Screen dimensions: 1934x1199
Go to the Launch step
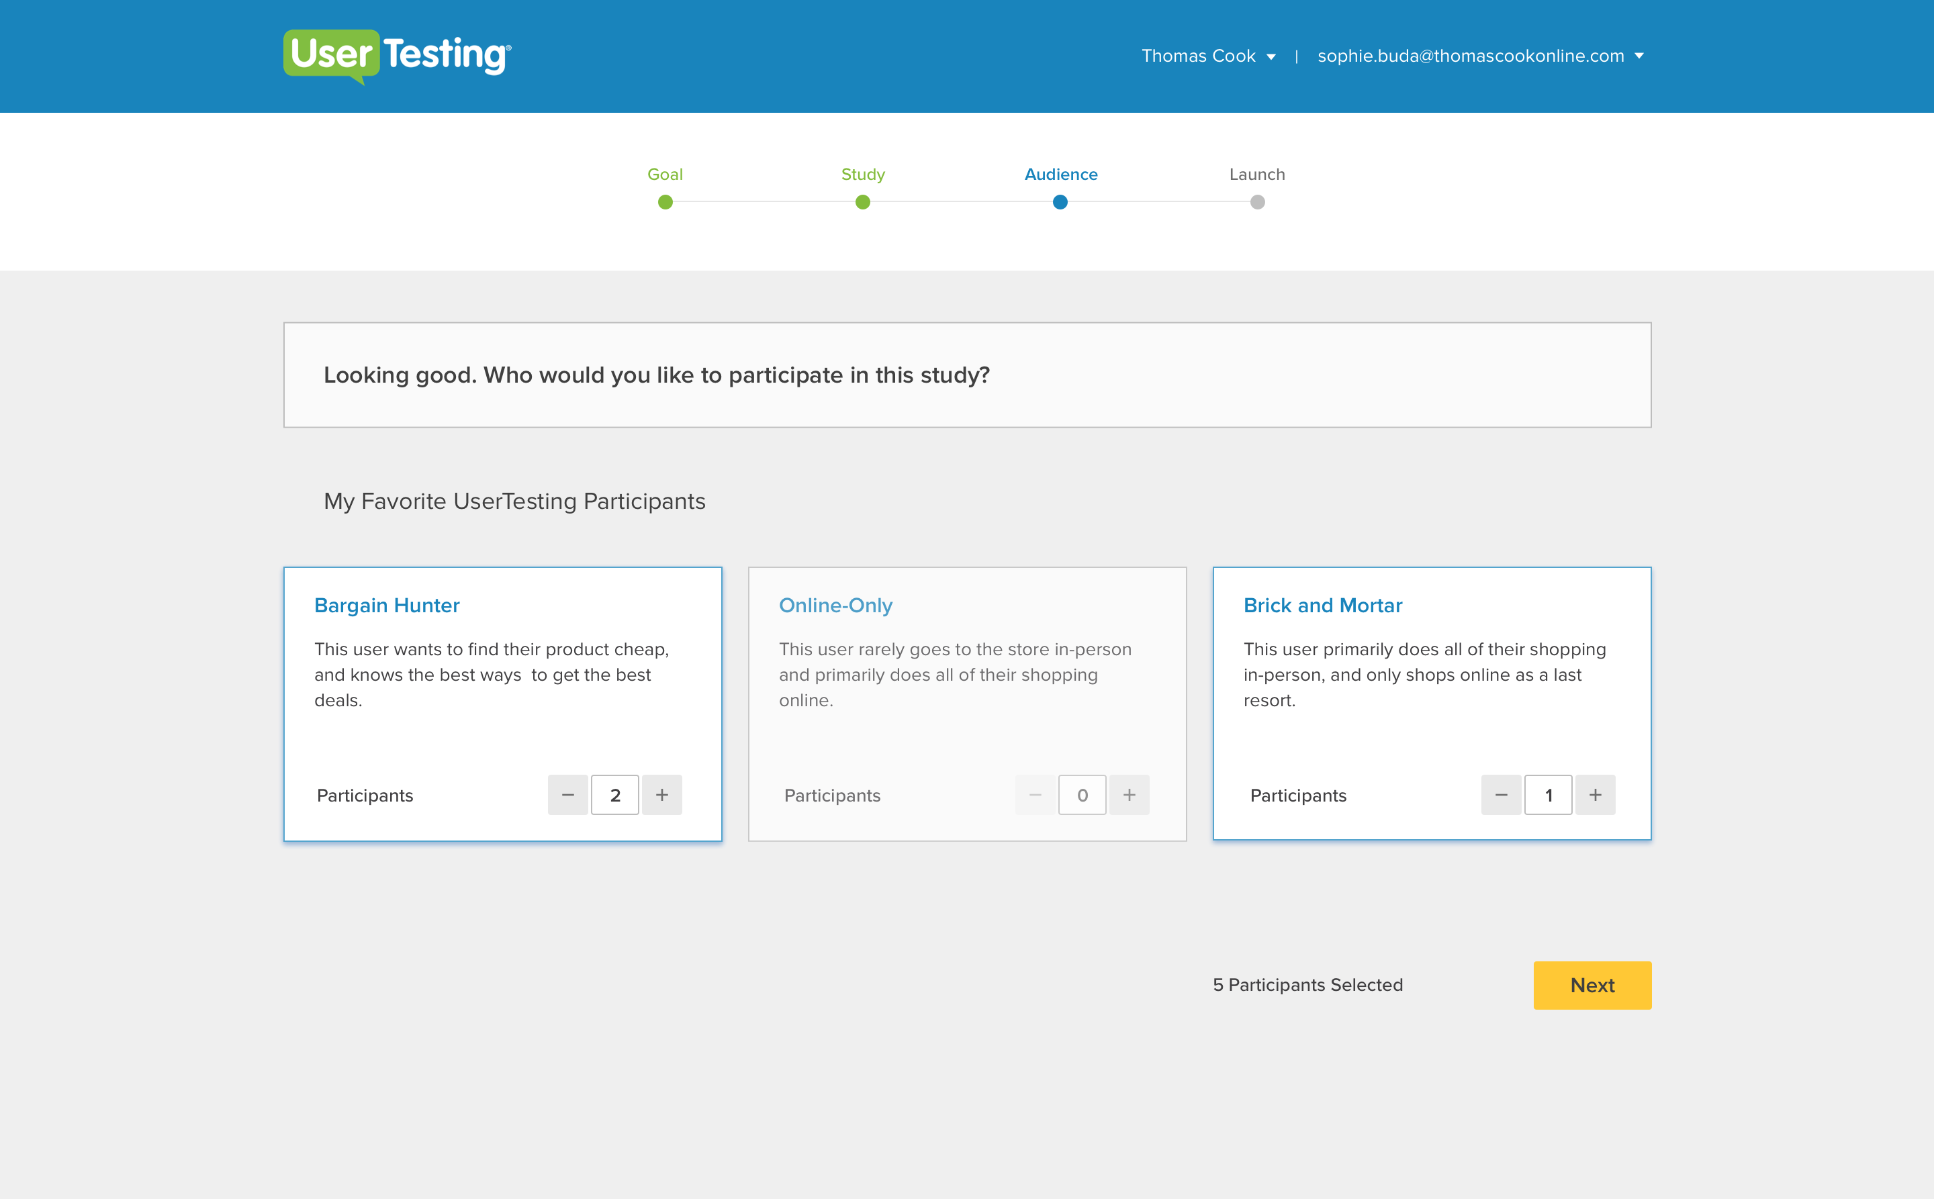coord(1257,175)
